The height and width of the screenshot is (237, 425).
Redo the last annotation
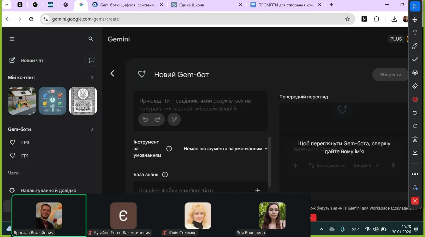coord(415,126)
